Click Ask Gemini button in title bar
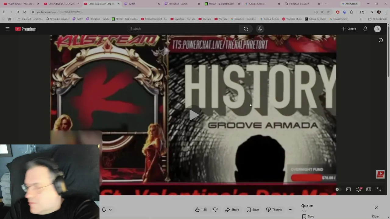The width and height of the screenshot is (390, 219). pos(350,4)
